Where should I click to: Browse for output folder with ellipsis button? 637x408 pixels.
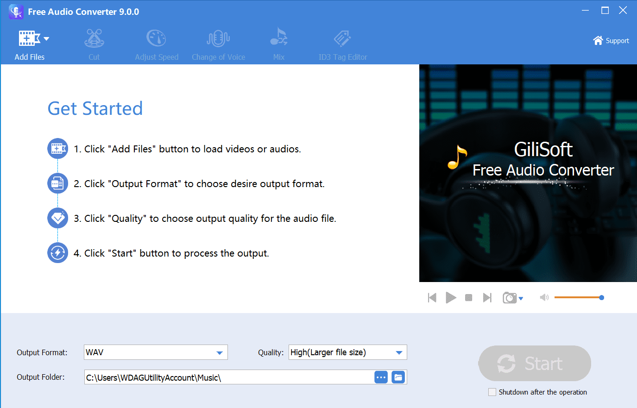[x=381, y=377]
